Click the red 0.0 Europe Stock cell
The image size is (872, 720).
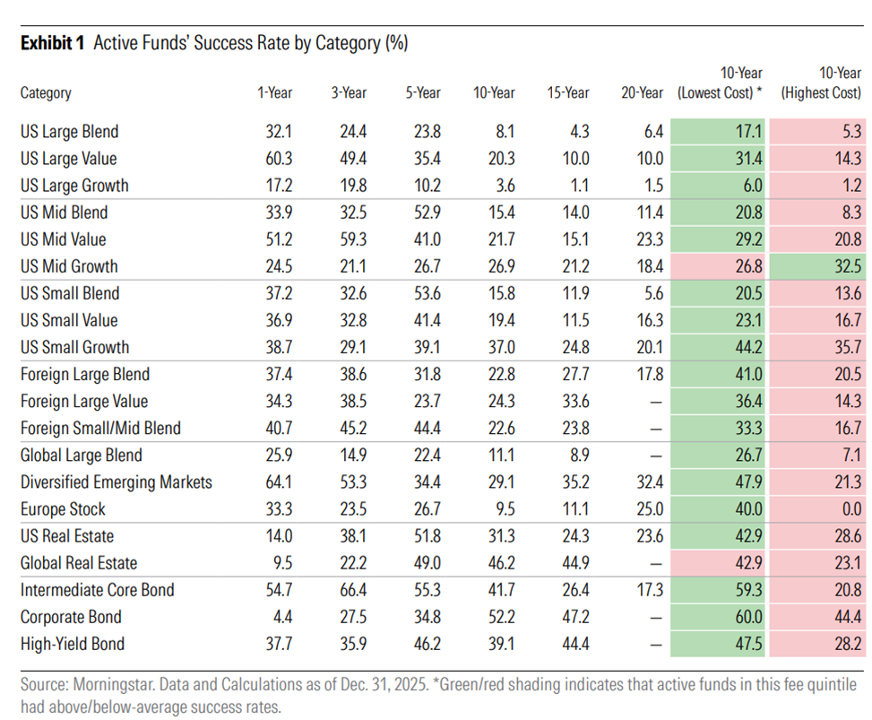[817, 509]
